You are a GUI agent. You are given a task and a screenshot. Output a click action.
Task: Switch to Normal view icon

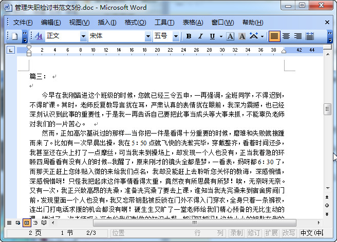coord(9,223)
